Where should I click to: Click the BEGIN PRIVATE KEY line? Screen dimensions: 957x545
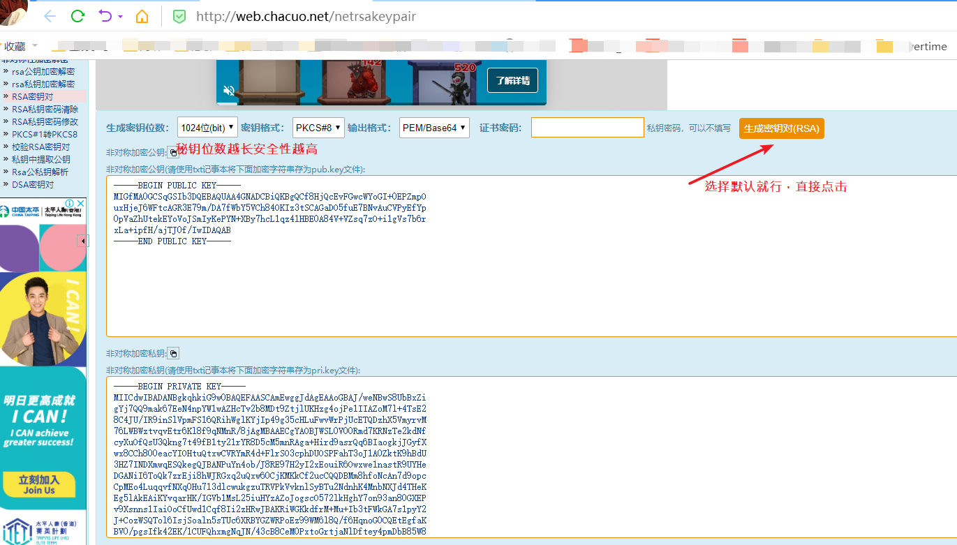tap(179, 387)
